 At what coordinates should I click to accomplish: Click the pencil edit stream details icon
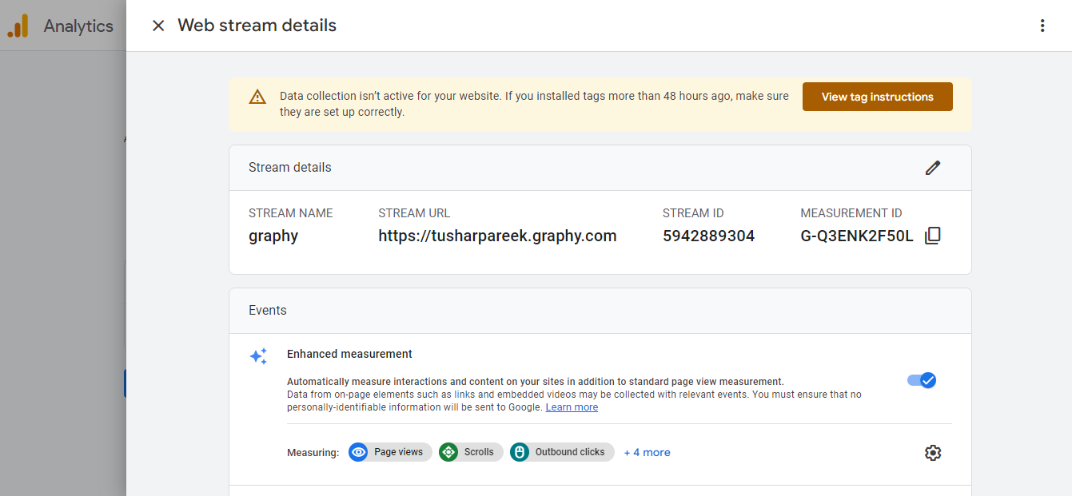click(x=932, y=168)
